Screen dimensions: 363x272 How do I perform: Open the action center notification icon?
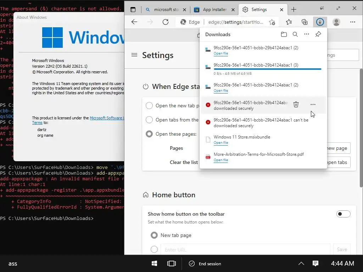pos(315,263)
